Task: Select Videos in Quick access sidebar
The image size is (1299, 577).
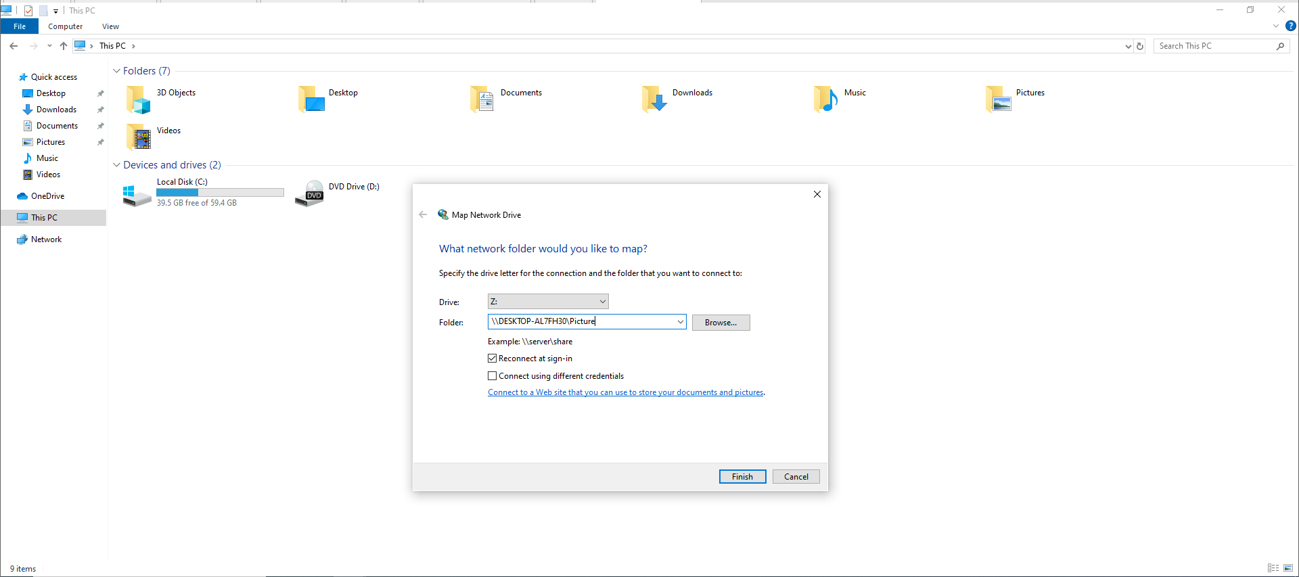Action: pyautogui.click(x=48, y=175)
